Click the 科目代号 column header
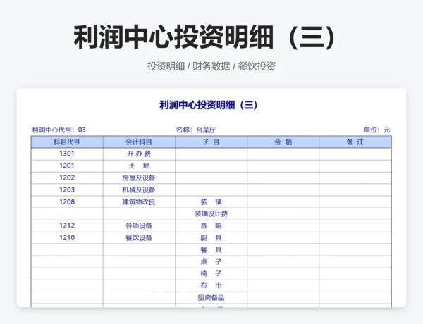Screen dimensions: 423x324 (67, 142)
